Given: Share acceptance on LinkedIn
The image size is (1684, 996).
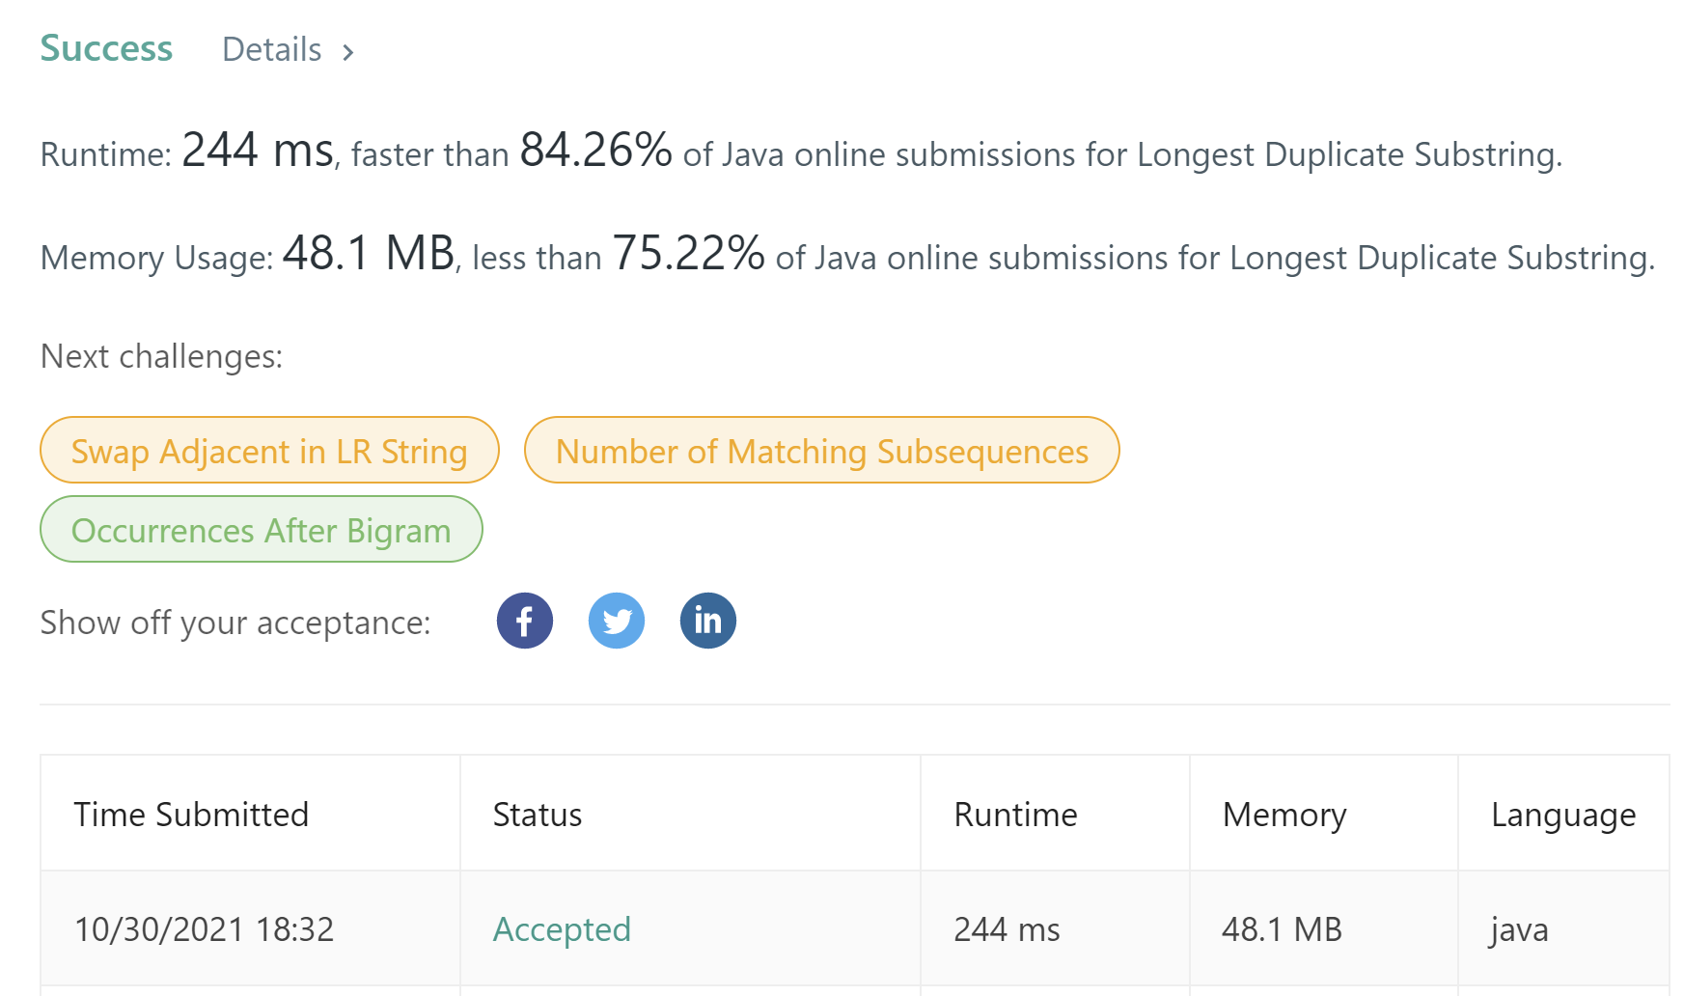Looking at the screenshot, I should click(708, 621).
